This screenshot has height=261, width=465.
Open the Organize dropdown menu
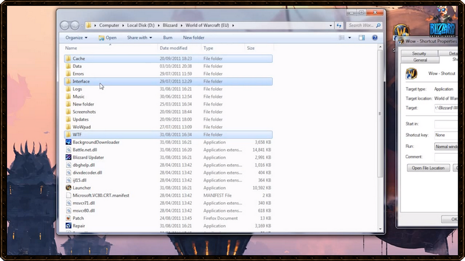pos(76,38)
